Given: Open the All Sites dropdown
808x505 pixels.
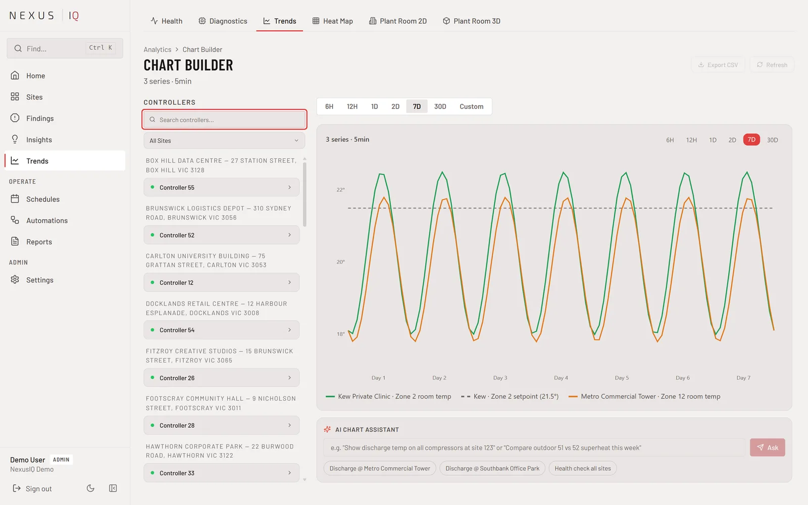Looking at the screenshot, I should pos(224,140).
